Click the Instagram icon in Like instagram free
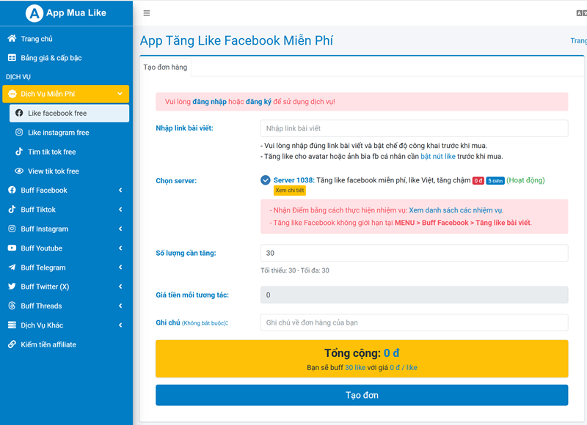Image resolution: width=587 pixels, height=425 pixels. coord(19,133)
